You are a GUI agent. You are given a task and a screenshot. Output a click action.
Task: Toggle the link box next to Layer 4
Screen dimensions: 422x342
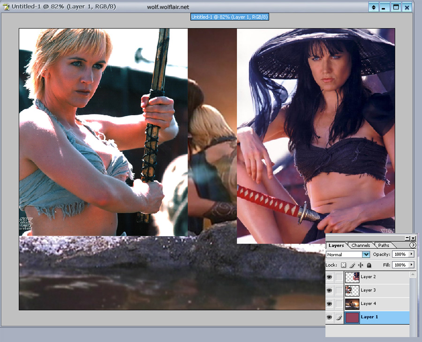(x=339, y=304)
